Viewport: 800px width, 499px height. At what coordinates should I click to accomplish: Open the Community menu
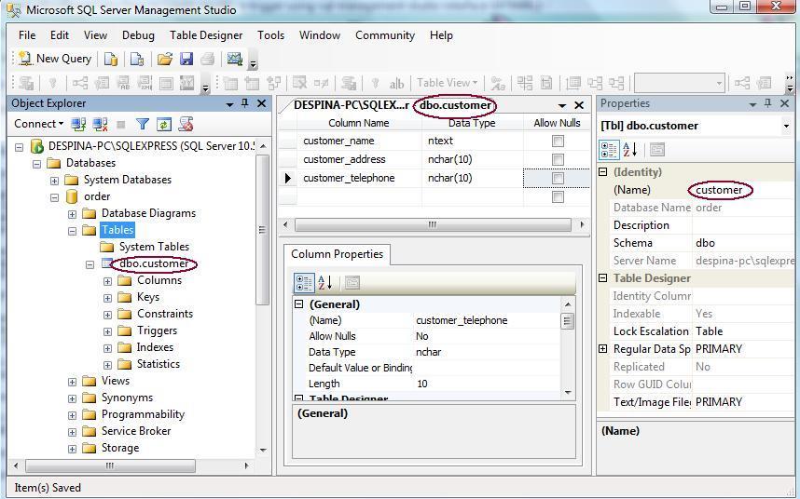pos(385,35)
